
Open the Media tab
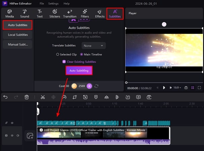9,14
